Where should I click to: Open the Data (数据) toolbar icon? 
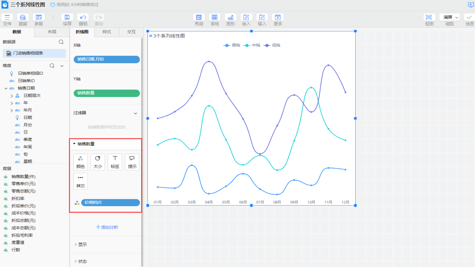(x=23, y=17)
